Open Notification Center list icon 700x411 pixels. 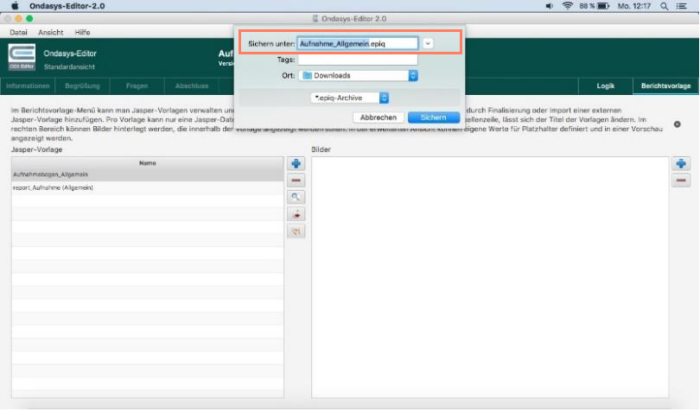(x=682, y=6)
